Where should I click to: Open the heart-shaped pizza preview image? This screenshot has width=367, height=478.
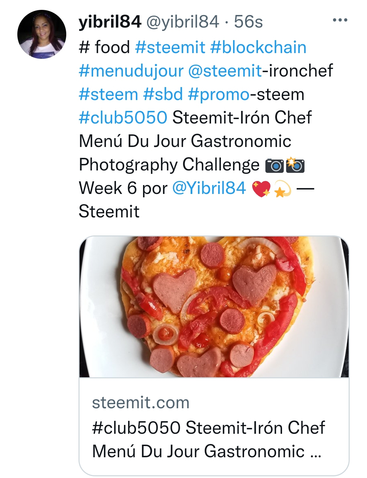click(x=214, y=307)
